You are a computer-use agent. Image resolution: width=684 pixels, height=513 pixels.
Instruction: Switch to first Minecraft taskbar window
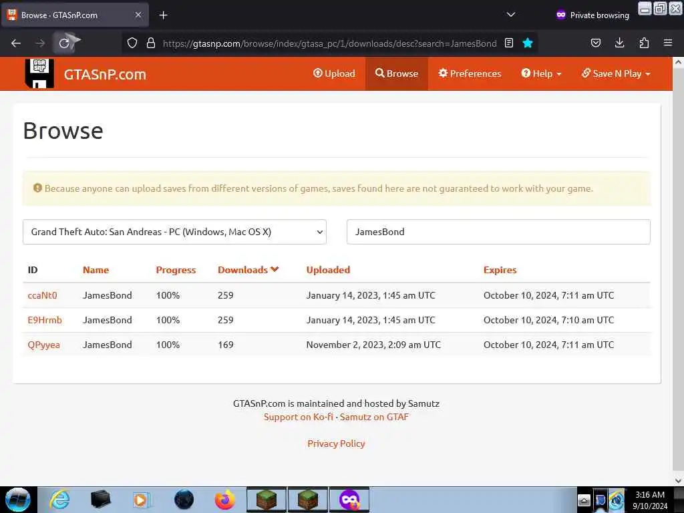pyautogui.click(x=266, y=500)
